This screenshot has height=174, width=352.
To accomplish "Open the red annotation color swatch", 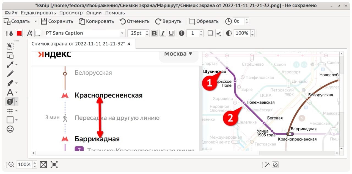I will (x=19, y=33).
